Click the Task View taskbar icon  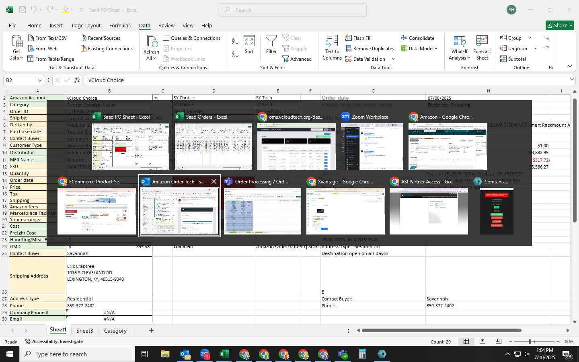click(x=145, y=354)
